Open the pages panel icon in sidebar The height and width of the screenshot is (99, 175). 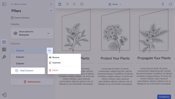pyautogui.click(x=4, y=4)
